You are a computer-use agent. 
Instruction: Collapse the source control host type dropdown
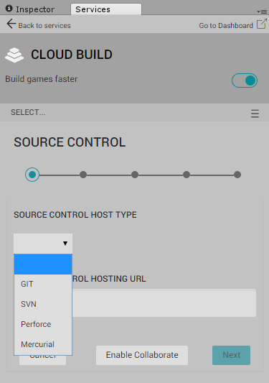[x=43, y=244]
